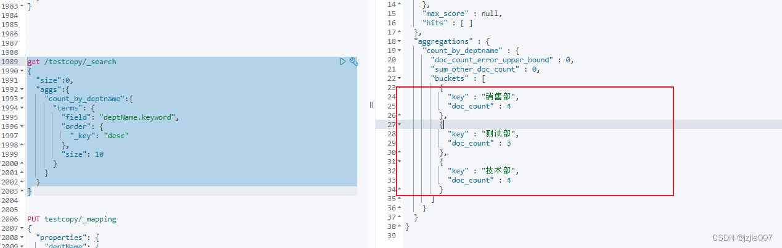Click the "size":0 line in request

coord(55,80)
